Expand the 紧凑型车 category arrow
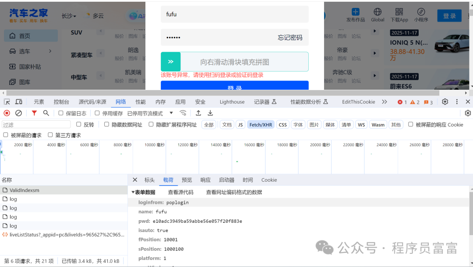This screenshot has width=473, height=267. pyautogui.click(x=100, y=53)
